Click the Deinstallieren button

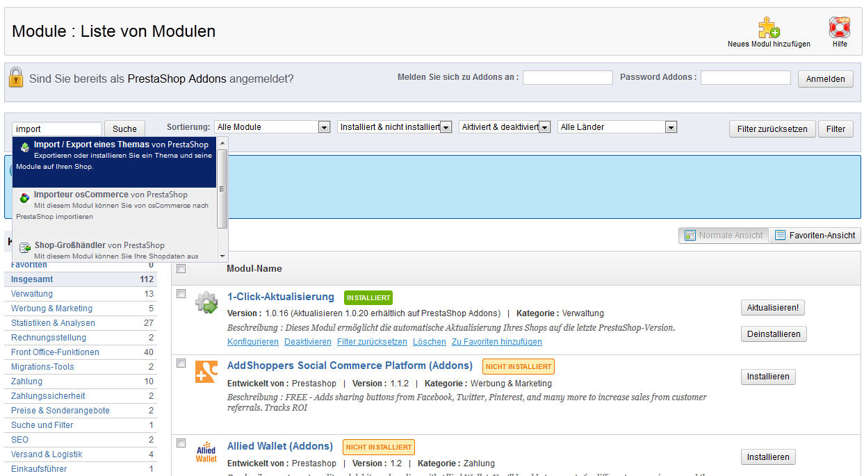click(x=774, y=334)
